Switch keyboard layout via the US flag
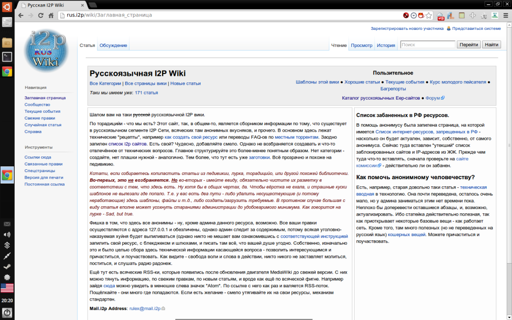 point(7,288)
